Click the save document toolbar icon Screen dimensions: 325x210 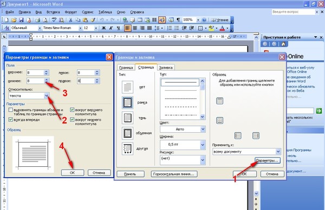tap(21, 20)
